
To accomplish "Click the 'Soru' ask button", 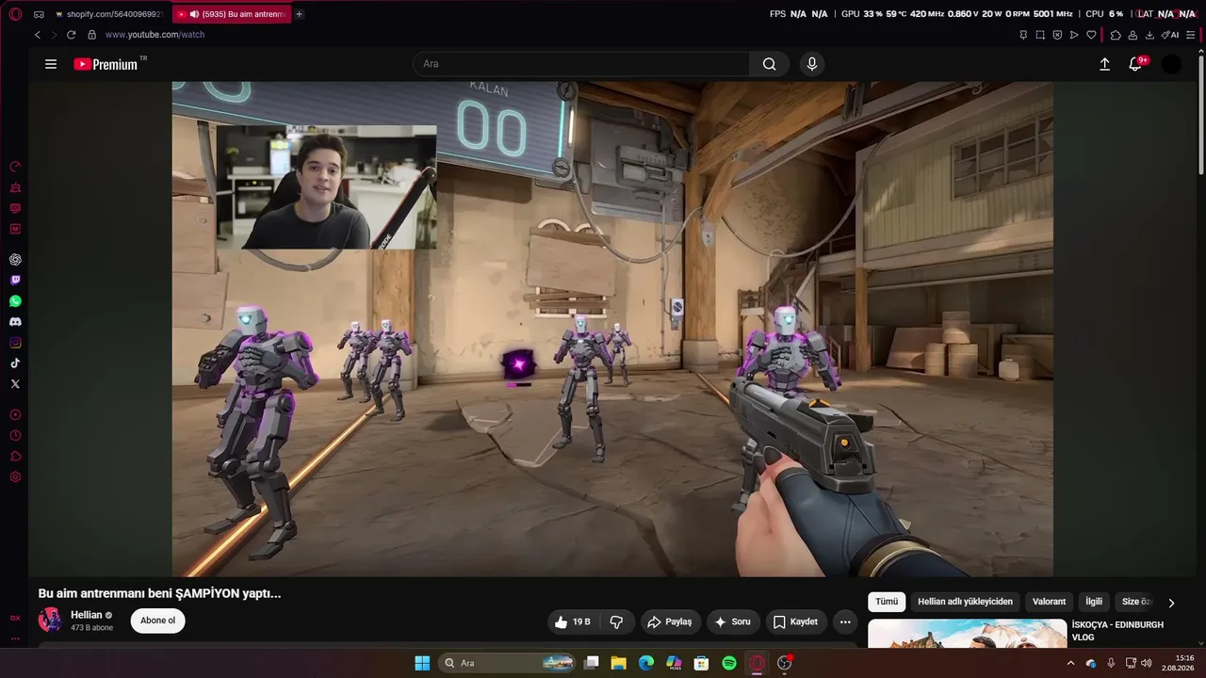I will coord(733,621).
